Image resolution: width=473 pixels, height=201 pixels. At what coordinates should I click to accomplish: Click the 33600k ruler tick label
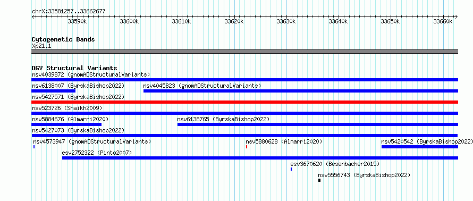(x=130, y=21)
